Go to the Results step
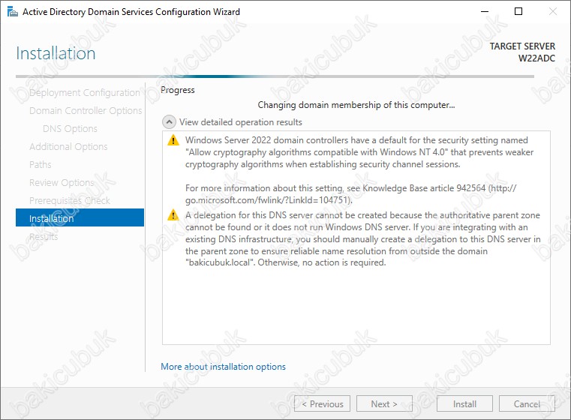 coord(44,236)
